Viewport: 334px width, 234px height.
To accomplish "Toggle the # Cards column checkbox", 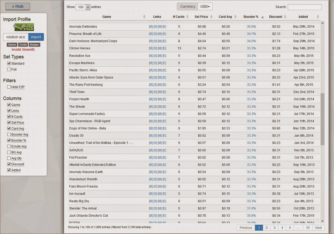I will [x=9, y=117].
